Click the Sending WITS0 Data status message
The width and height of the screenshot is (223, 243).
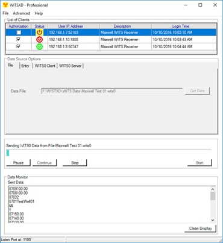[x=49, y=145]
